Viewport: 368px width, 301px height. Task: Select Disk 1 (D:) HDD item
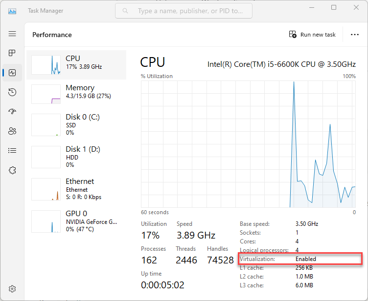[76, 157]
